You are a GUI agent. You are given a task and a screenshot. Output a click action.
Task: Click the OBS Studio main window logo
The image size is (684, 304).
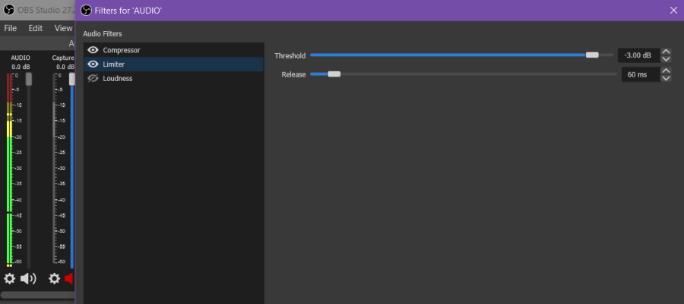pyautogui.click(x=9, y=11)
